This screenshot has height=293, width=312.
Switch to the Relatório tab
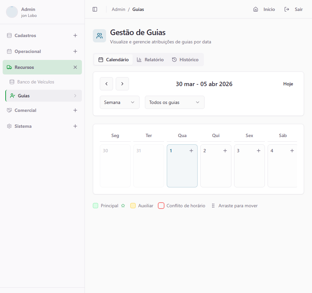tap(150, 60)
